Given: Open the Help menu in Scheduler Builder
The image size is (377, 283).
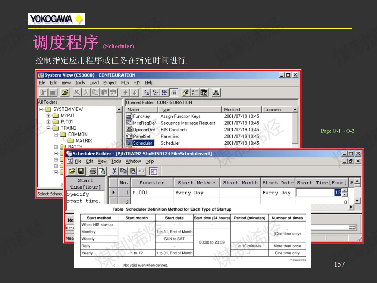Looking at the screenshot, I should point(149,161).
